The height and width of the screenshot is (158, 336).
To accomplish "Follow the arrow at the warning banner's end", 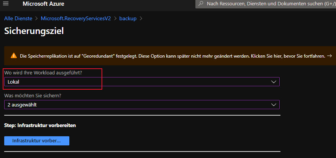I will click(329, 56).
